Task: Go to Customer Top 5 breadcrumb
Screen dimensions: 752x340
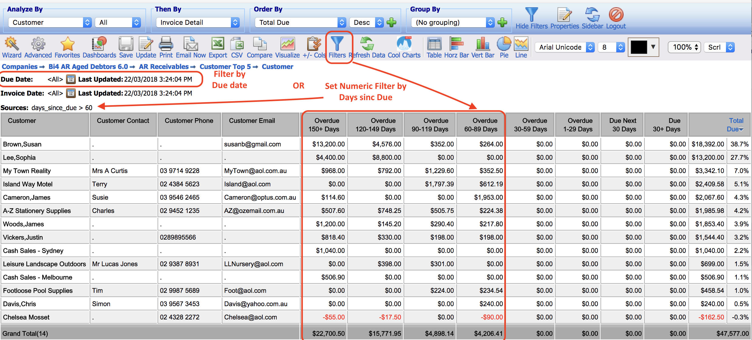Action: (225, 67)
